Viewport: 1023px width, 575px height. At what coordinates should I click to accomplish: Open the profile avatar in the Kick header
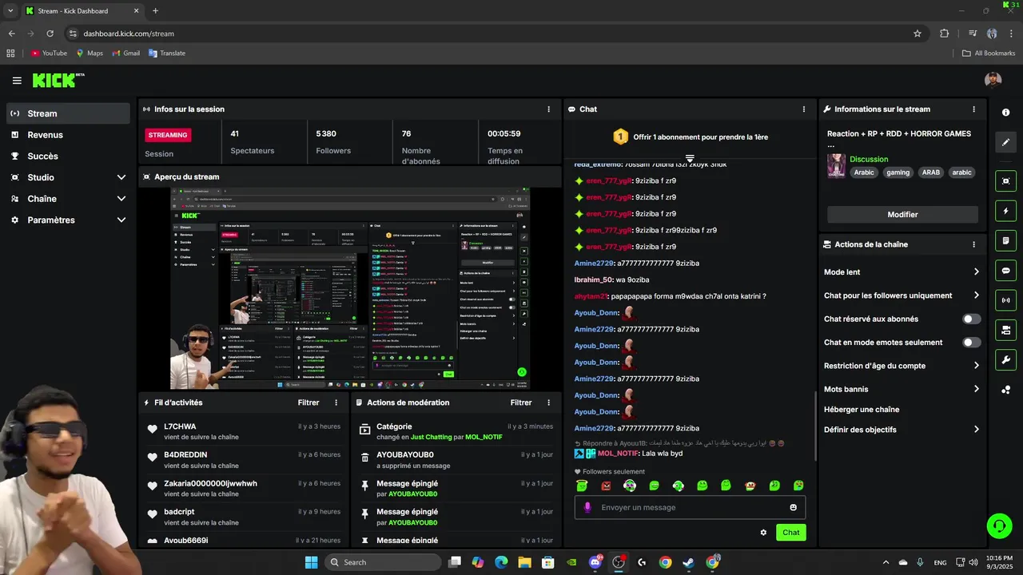click(993, 80)
